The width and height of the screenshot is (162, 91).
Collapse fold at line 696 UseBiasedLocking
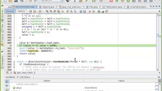click(x=14, y=64)
